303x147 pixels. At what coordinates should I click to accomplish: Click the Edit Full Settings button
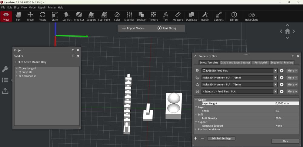tap(221, 138)
